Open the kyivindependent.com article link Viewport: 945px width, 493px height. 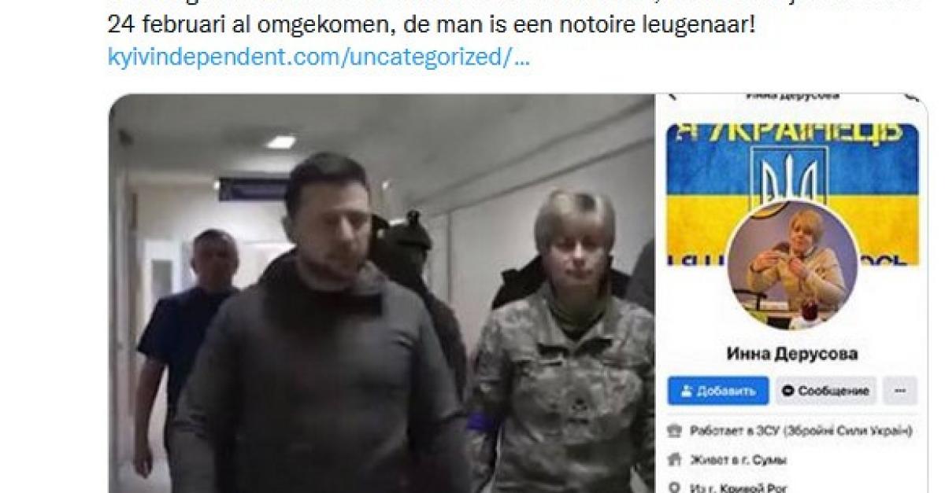(x=318, y=58)
